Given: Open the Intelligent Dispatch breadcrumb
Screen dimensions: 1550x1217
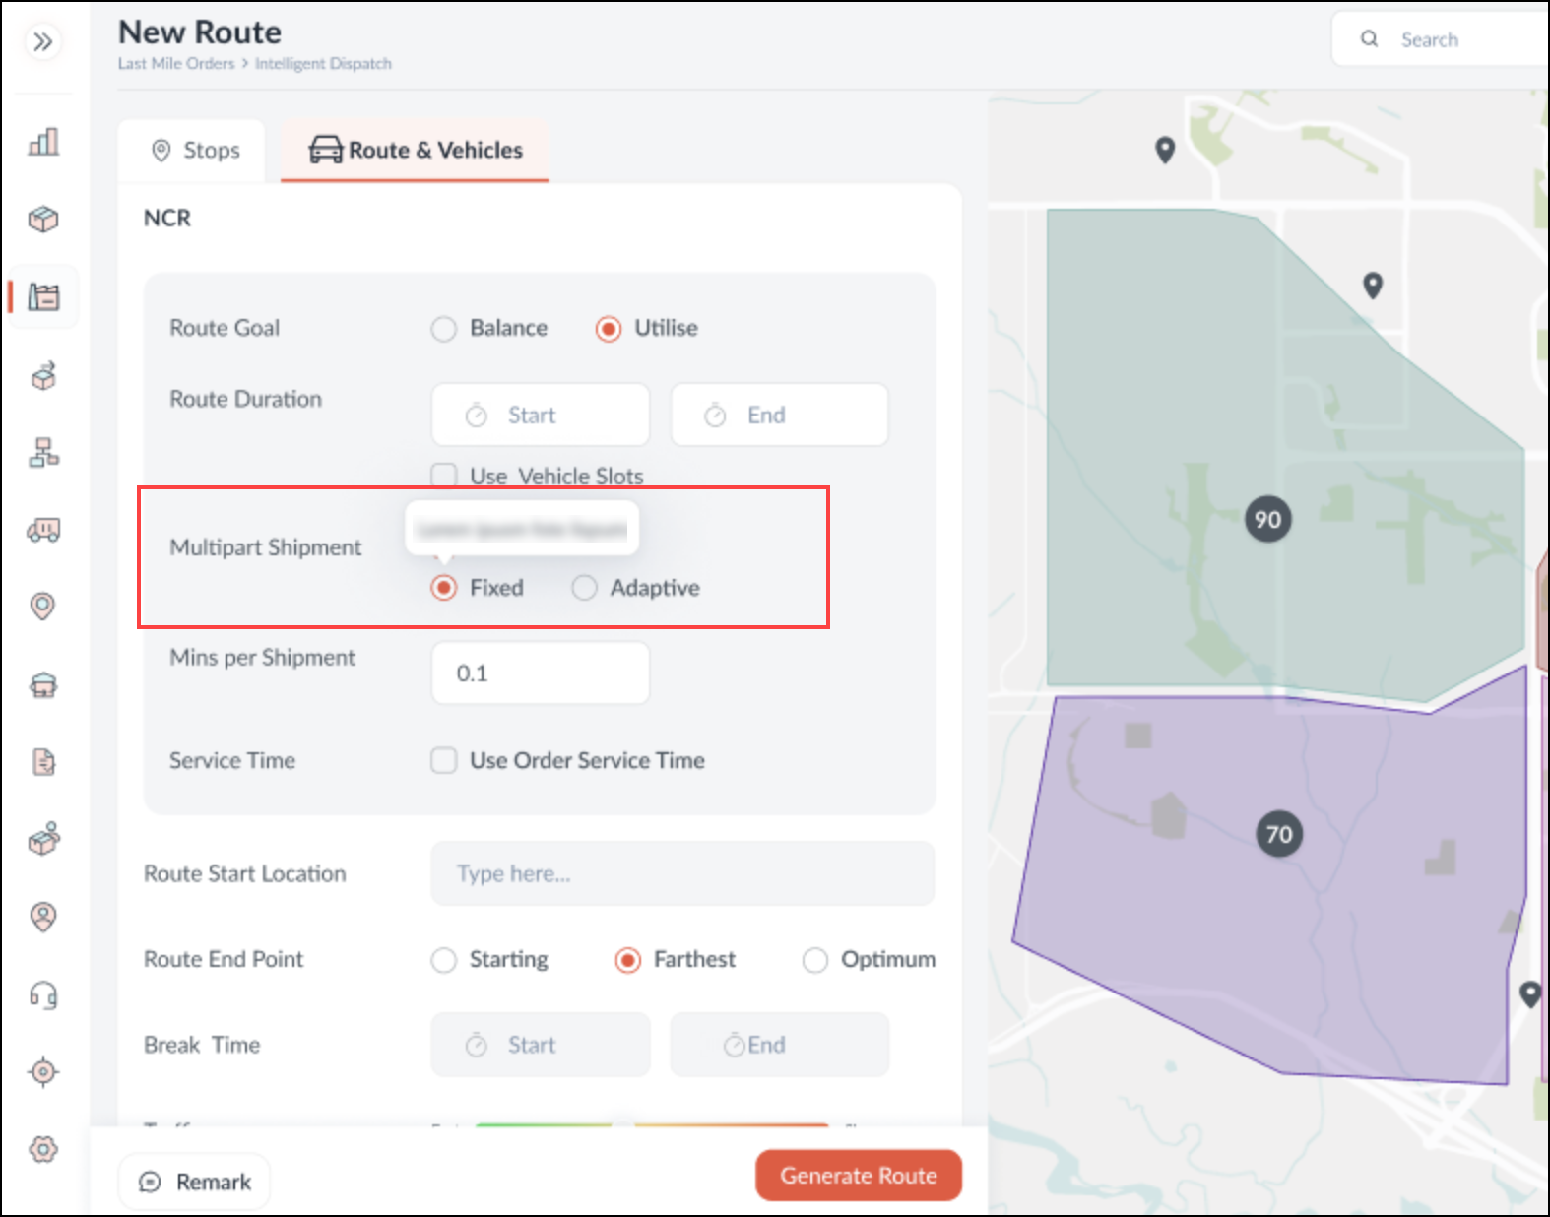Looking at the screenshot, I should (323, 63).
